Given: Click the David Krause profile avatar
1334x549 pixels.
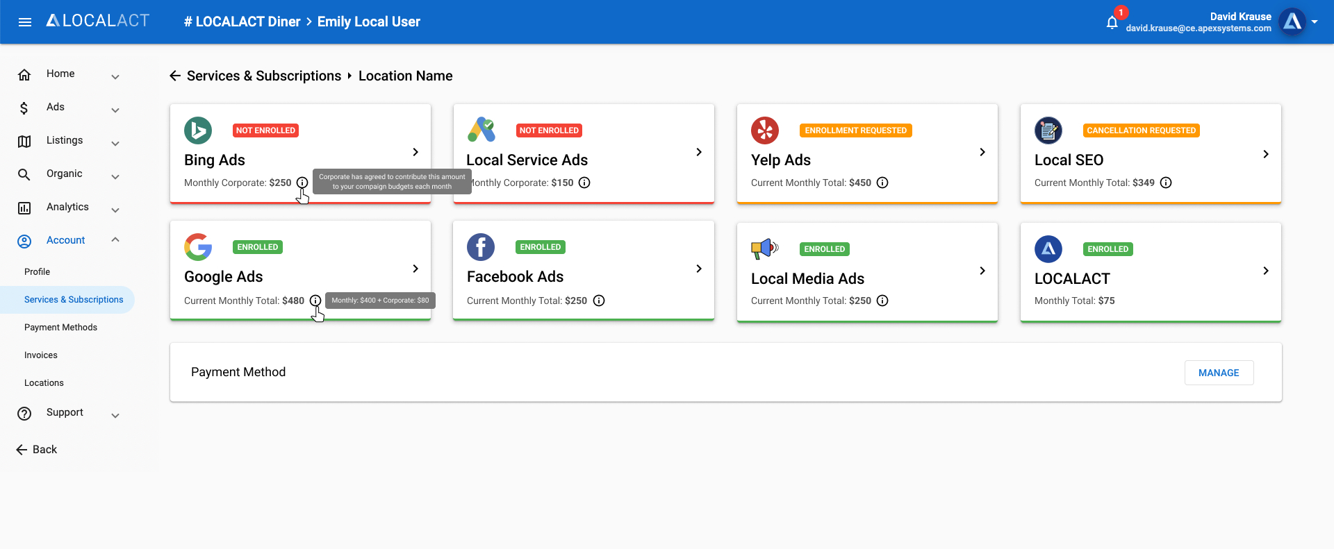Looking at the screenshot, I should coord(1292,22).
